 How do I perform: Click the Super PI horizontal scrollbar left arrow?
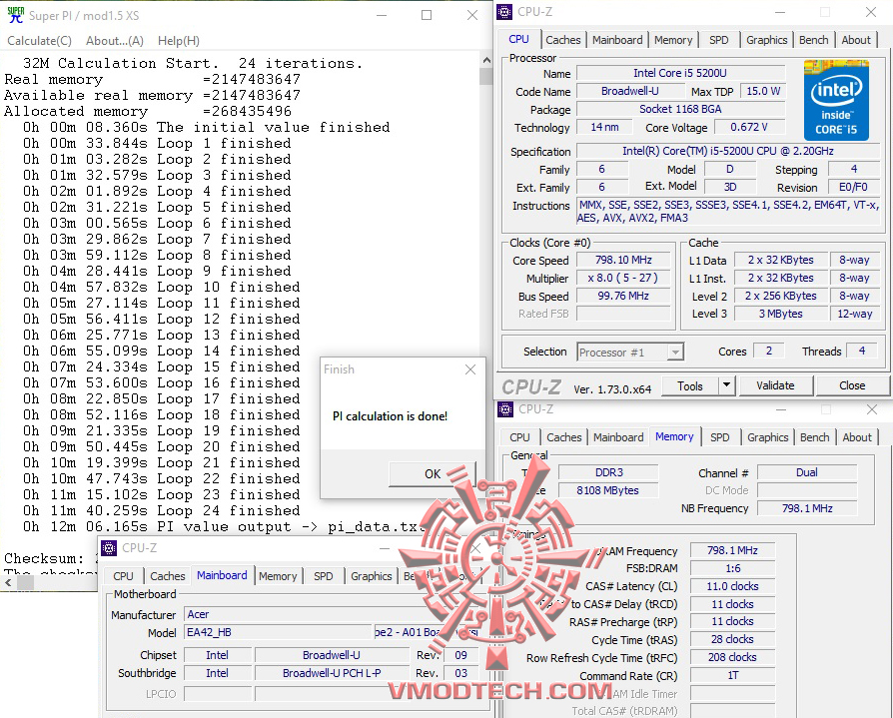tap(8, 582)
